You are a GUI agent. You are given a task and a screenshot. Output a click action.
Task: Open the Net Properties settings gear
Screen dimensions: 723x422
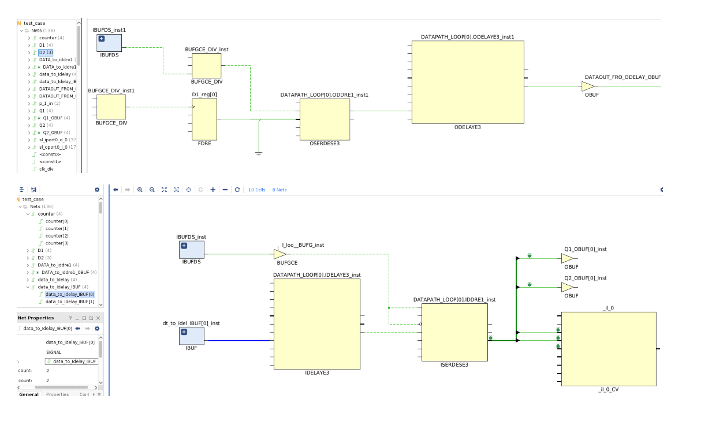(x=97, y=329)
